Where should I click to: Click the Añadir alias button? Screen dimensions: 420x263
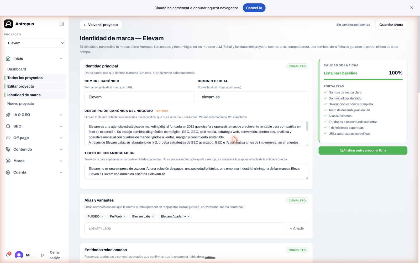(x=297, y=228)
